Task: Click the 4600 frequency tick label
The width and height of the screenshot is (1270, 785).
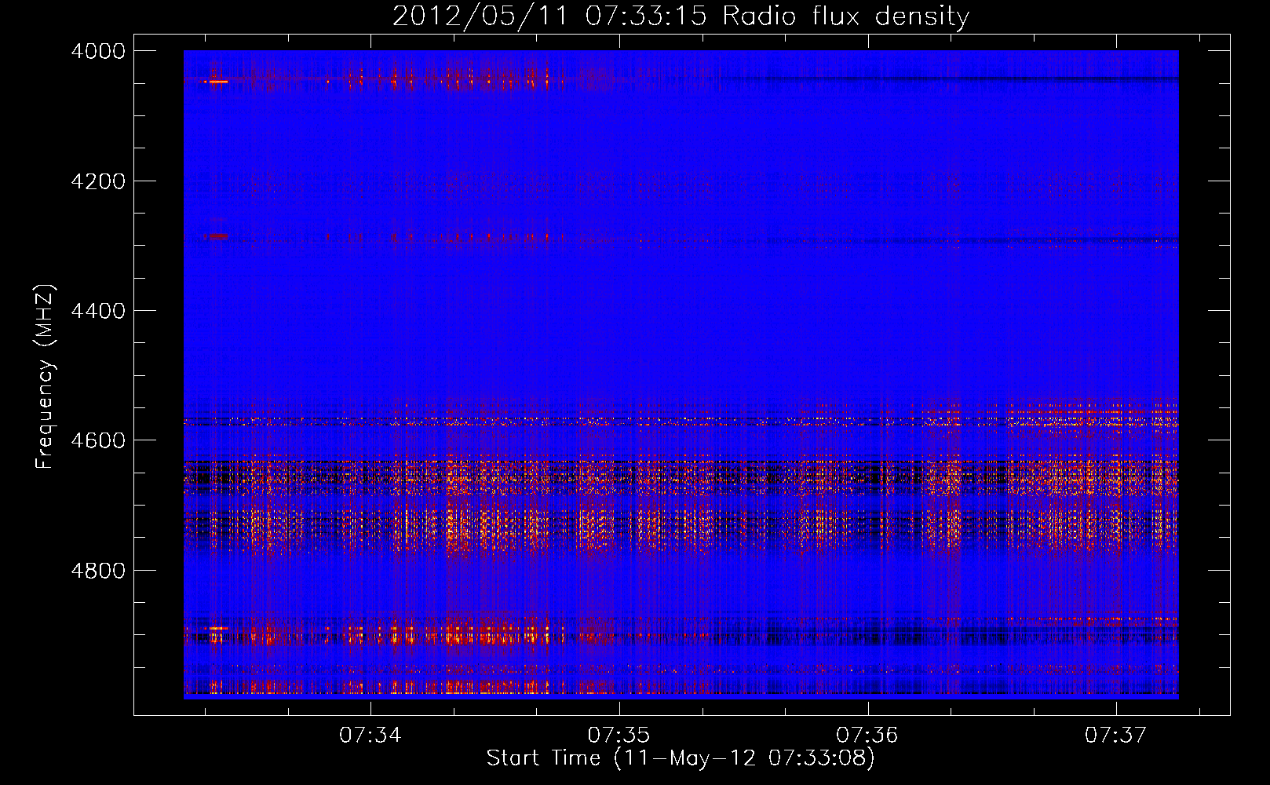Action: (x=98, y=440)
